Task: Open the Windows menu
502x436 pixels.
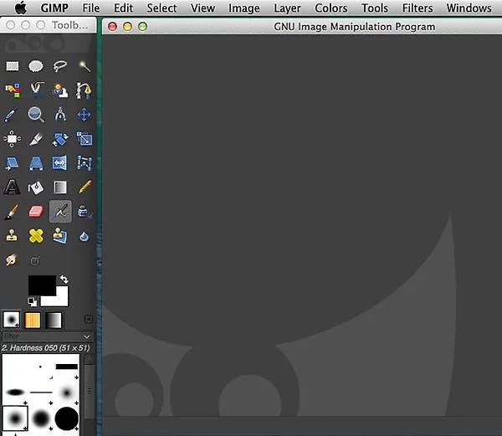Action: (x=469, y=8)
